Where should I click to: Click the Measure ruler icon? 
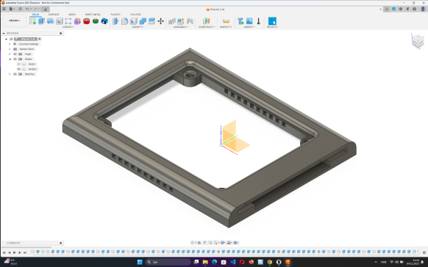(226, 21)
